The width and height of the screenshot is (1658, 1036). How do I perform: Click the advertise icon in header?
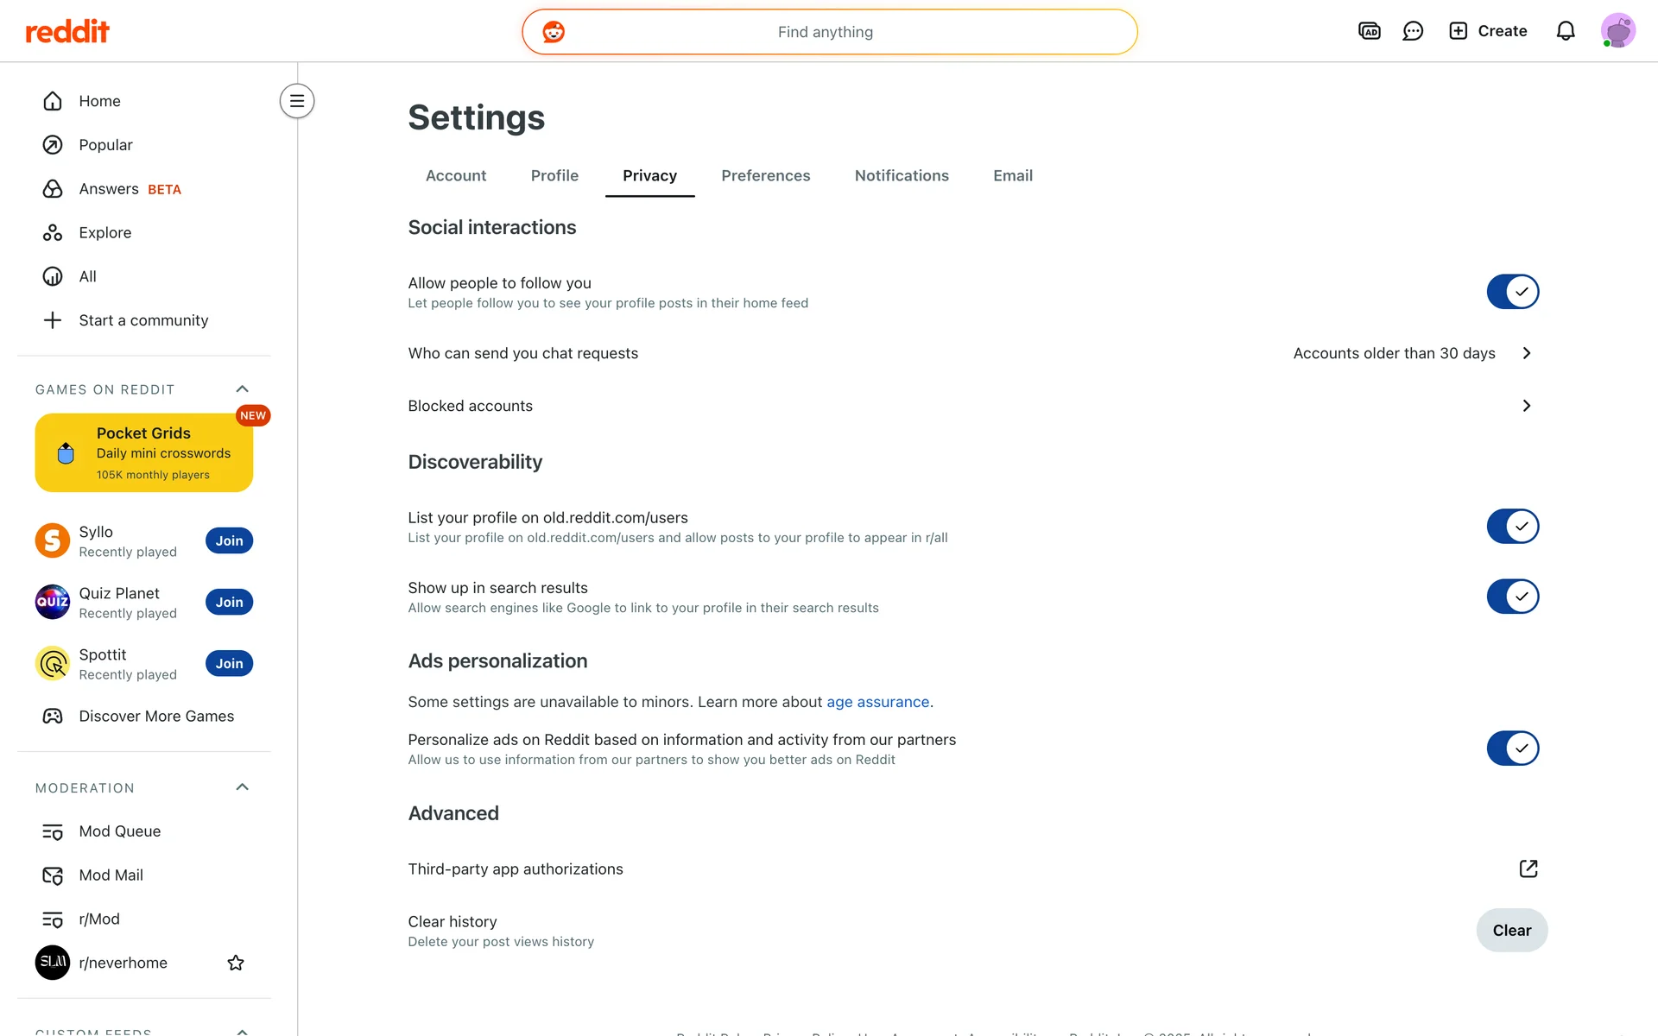tap(1370, 31)
